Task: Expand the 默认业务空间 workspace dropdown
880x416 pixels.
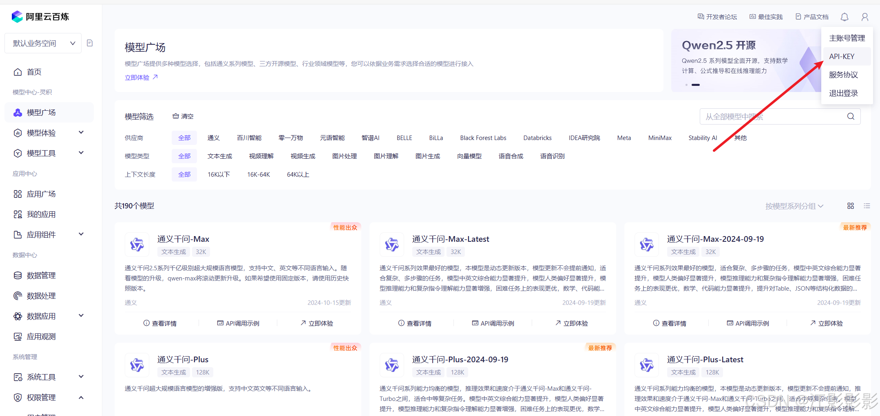Action: click(43, 43)
